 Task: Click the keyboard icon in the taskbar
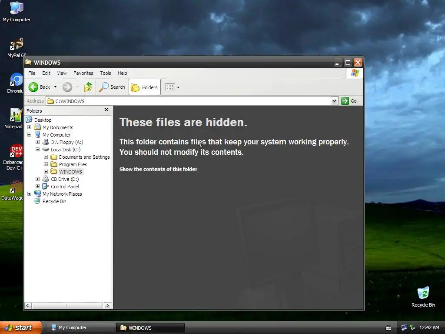point(389,328)
